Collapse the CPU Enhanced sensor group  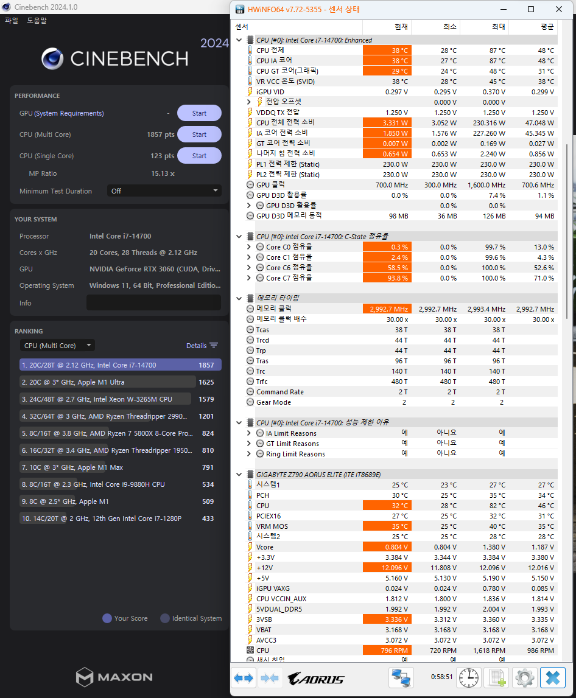239,40
